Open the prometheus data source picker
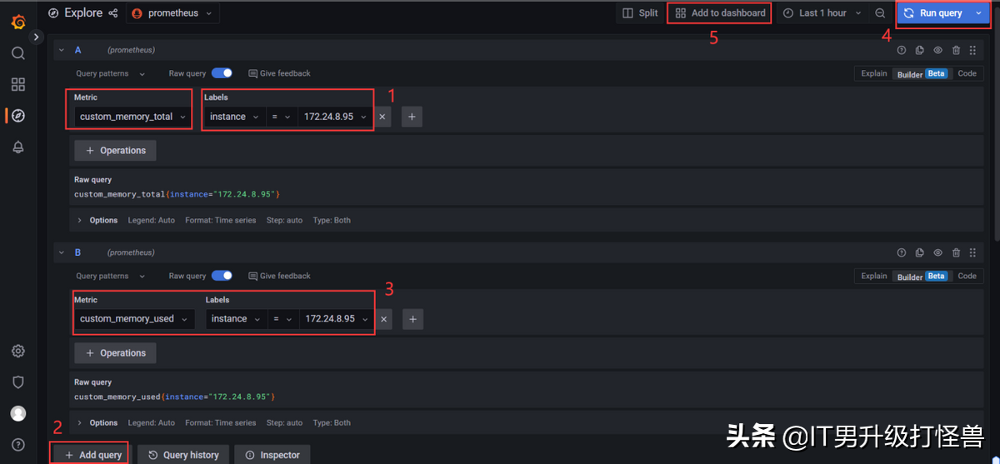The width and height of the screenshot is (1000, 464). (x=172, y=13)
